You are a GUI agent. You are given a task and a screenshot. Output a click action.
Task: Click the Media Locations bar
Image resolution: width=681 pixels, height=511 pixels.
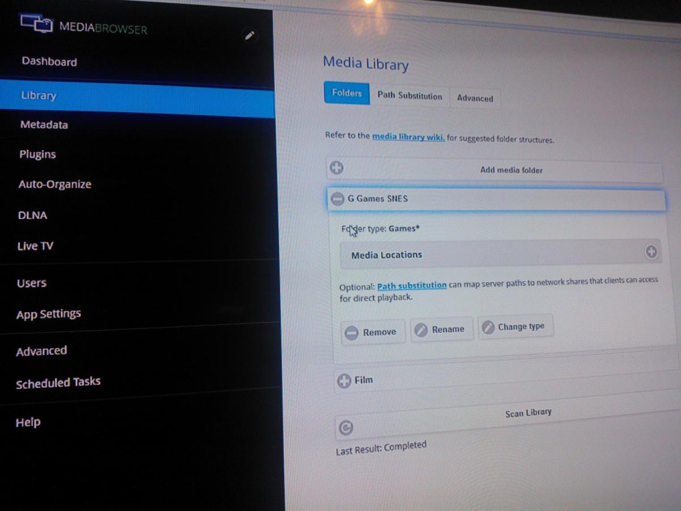[501, 253]
